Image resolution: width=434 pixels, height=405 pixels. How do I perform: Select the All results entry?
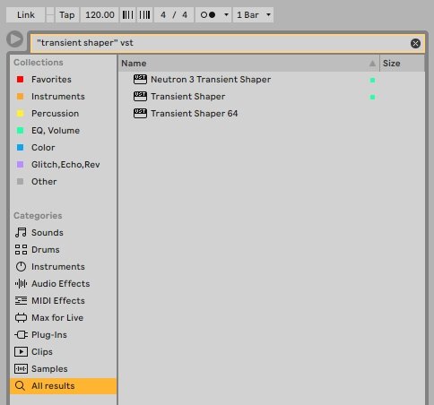tap(63, 385)
